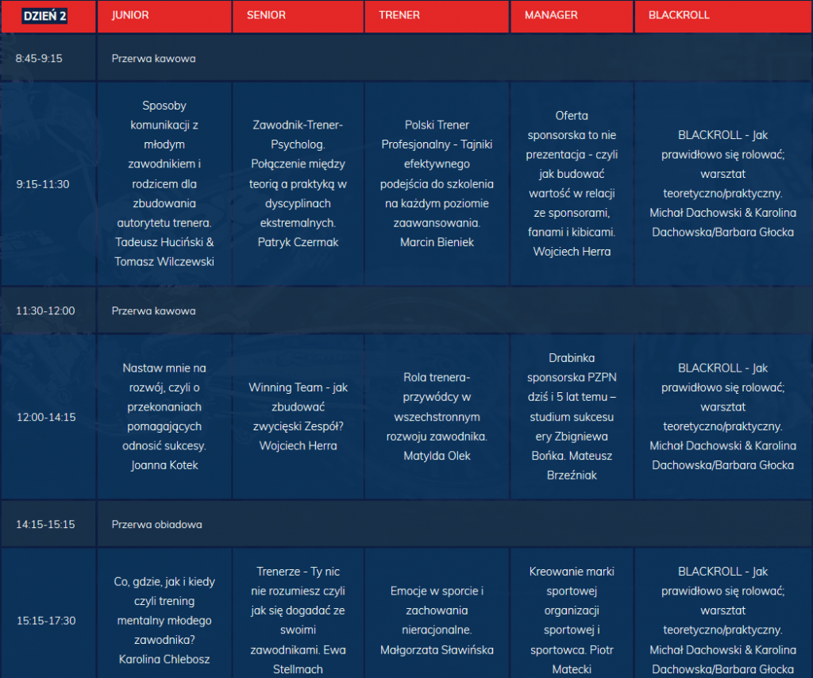This screenshot has height=678, width=813.
Task: Select the JUNIOR column header
Action: coord(130,16)
